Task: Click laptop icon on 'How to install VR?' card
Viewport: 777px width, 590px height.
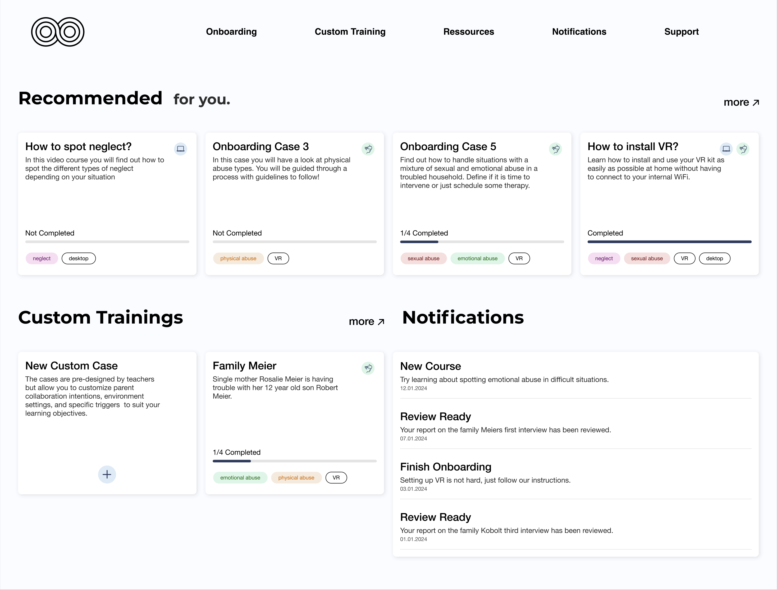Action: 726,149
